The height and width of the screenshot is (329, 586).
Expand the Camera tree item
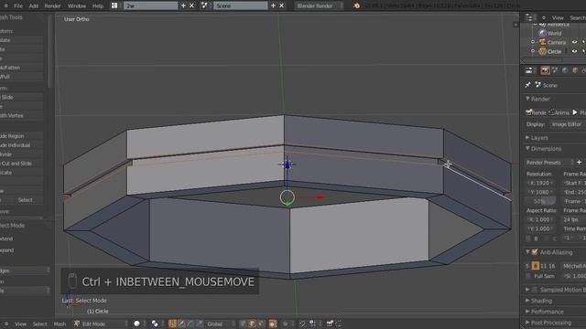point(533,42)
